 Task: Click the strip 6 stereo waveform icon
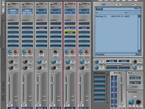click(x=80, y=4)
